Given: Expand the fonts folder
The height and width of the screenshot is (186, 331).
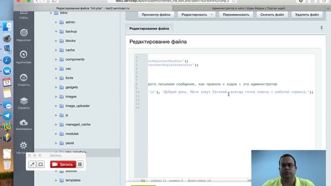Looking at the screenshot, I should [56, 78].
